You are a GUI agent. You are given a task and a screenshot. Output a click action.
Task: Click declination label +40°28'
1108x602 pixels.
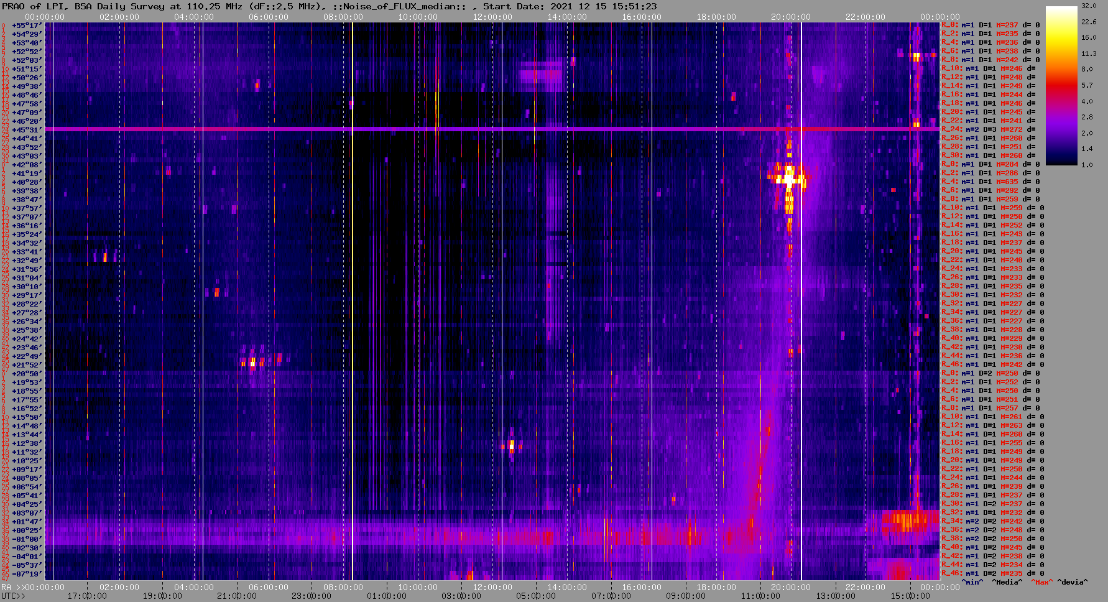click(x=27, y=182)
